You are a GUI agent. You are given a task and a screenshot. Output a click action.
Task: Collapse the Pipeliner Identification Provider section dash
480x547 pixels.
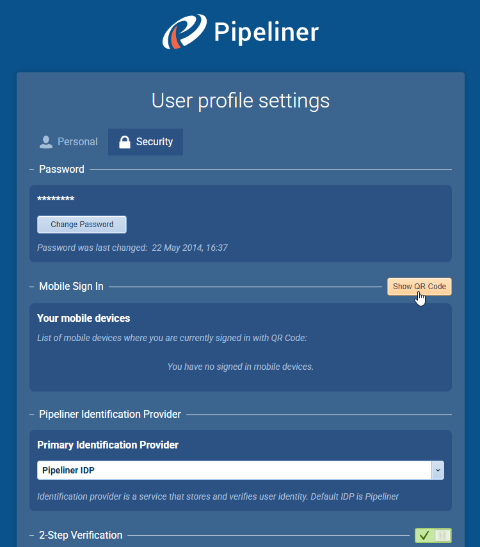32,415
